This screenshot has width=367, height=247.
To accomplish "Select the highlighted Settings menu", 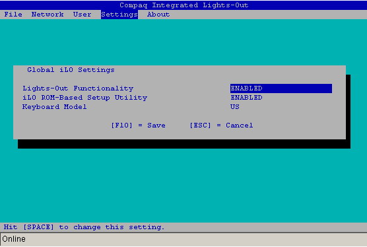I will [119, 15].
